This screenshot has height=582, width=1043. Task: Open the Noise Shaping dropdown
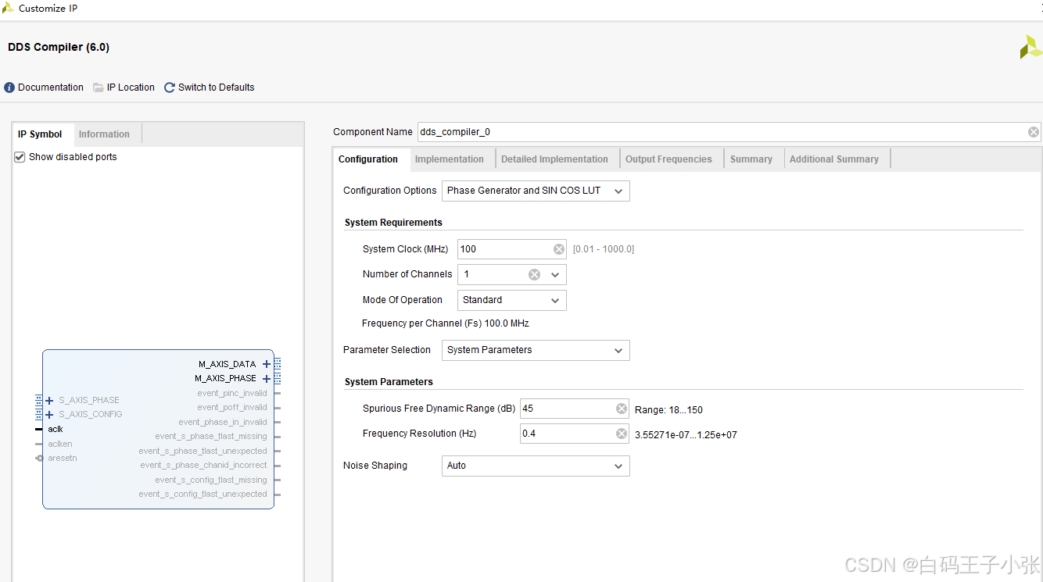point(536,466)
